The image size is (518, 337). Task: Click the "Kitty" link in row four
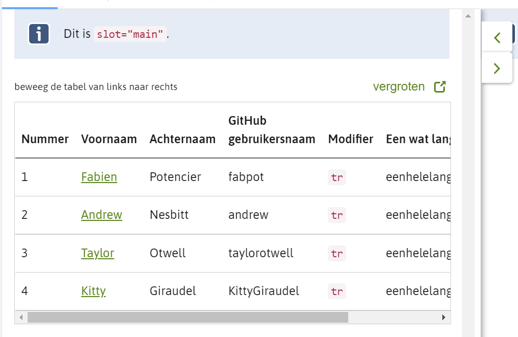(93, 291)
